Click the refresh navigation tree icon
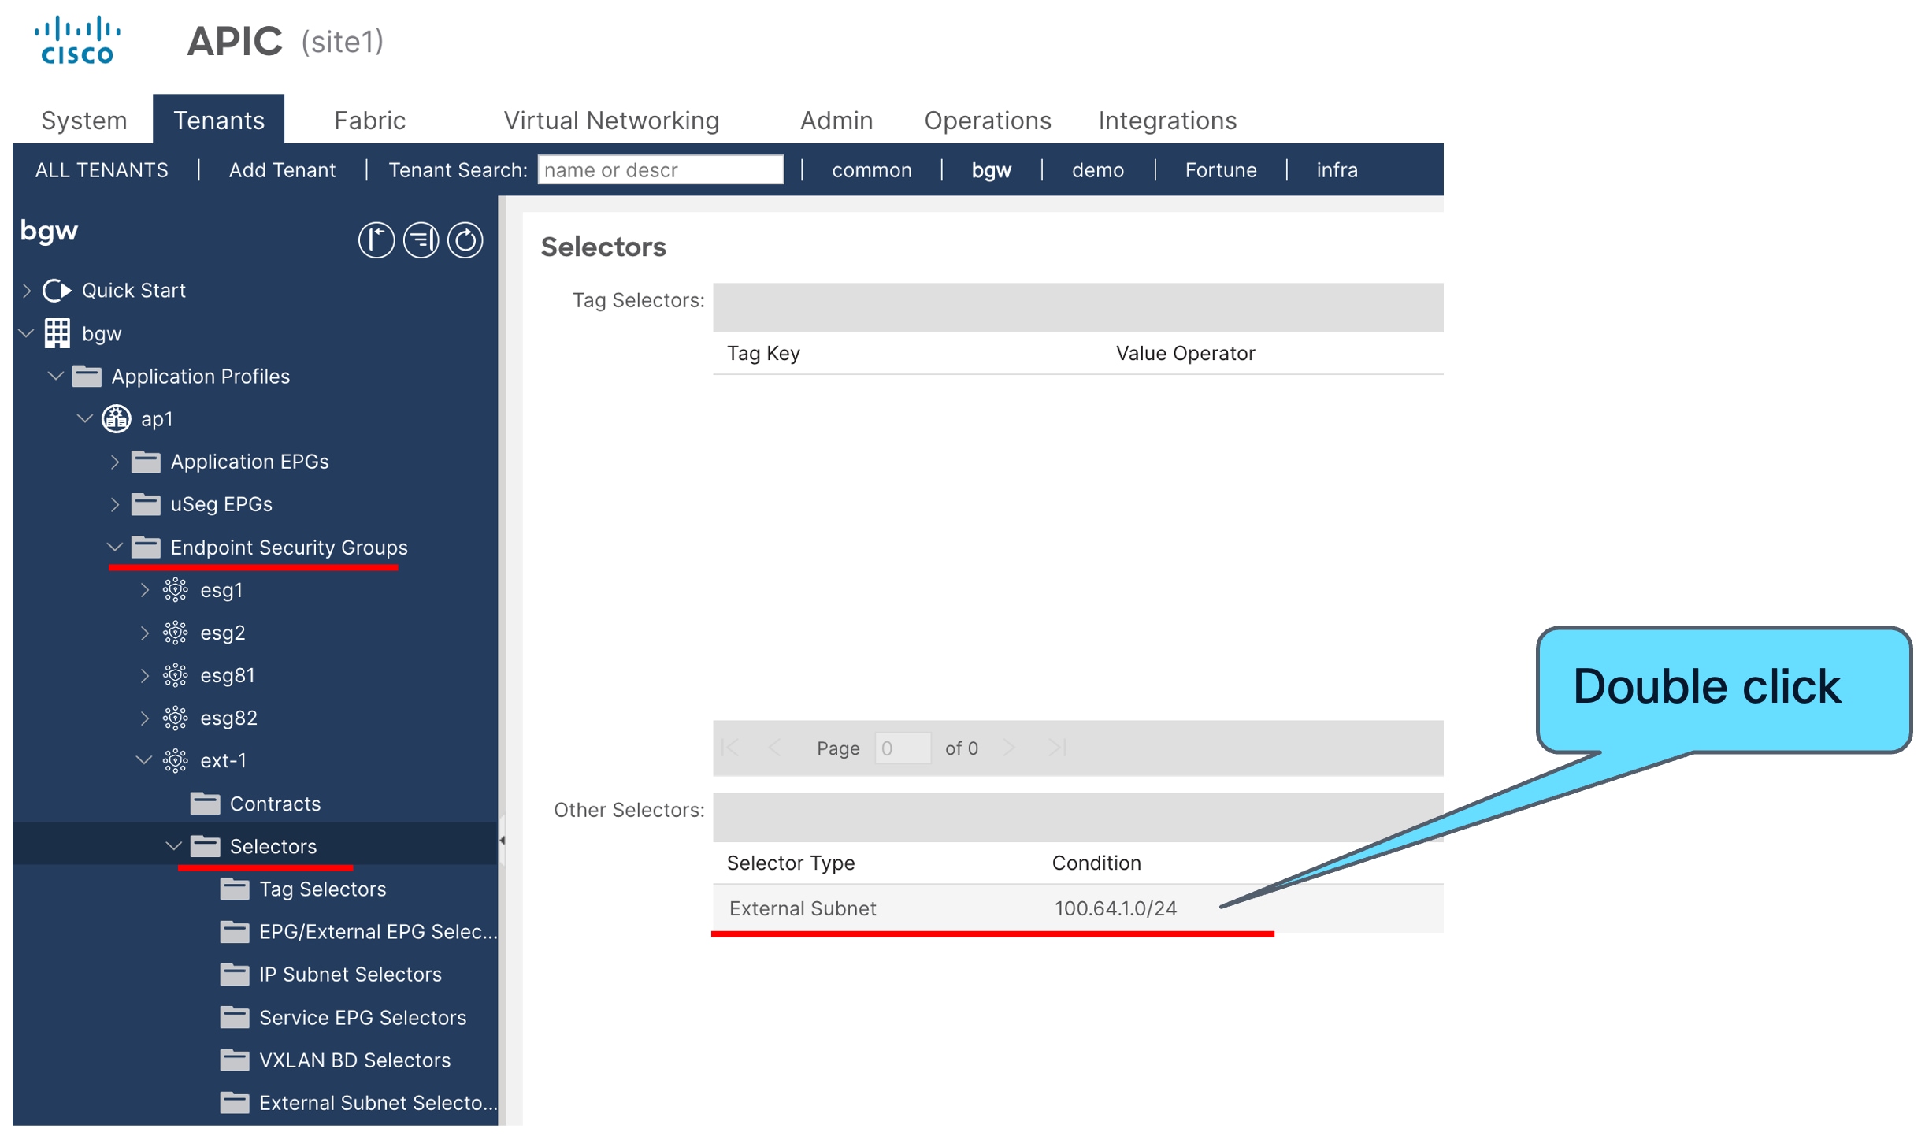This screenshot has height=1136, width=1925. [x=465, y=240]
